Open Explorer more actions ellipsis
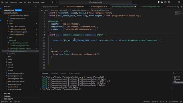 [36, 7]
